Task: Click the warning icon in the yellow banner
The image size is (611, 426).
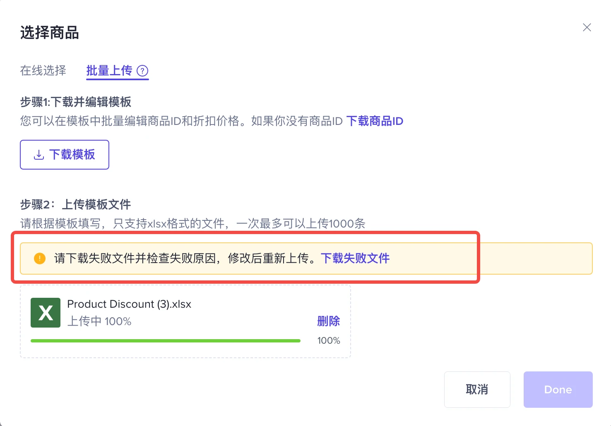Action: point(39,258)
